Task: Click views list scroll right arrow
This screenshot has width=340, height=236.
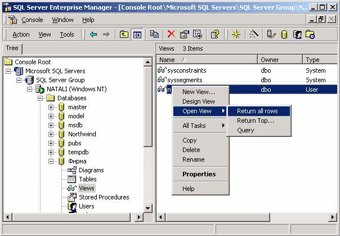Action: 333,217
